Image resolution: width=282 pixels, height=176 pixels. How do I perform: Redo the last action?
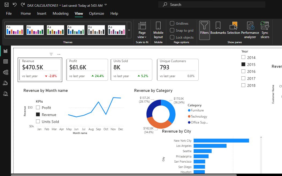pos(23,5)
